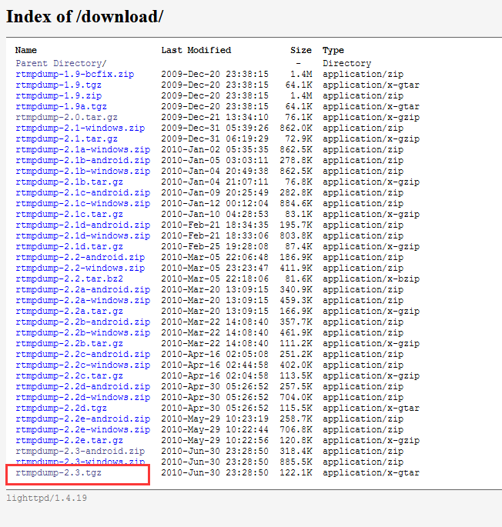The height and width of the screenshot is (527, 502).
Task: Click the 318.4K size value
Action: tap(296, 451)
